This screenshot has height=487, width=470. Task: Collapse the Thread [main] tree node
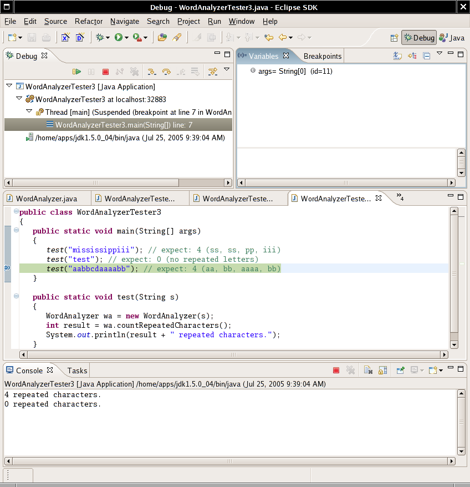29,111
